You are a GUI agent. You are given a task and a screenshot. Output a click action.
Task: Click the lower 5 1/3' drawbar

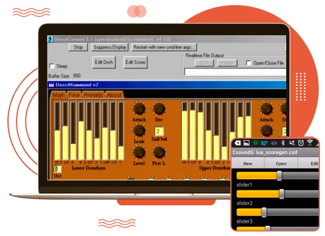point(65,131)
